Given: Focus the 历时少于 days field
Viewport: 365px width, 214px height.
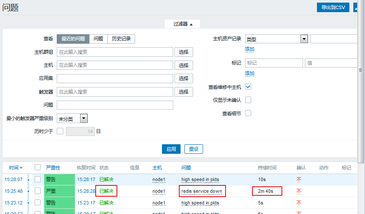Looking at the screenshot, I should coord(80,131).
